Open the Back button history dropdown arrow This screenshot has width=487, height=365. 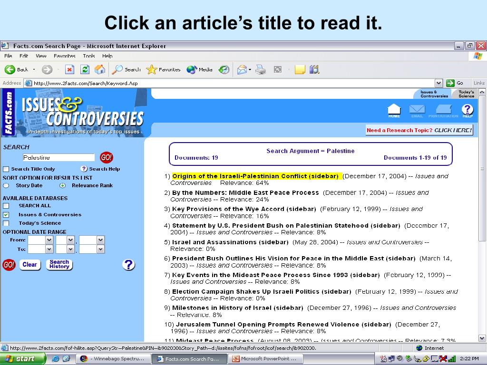[34, 69]
